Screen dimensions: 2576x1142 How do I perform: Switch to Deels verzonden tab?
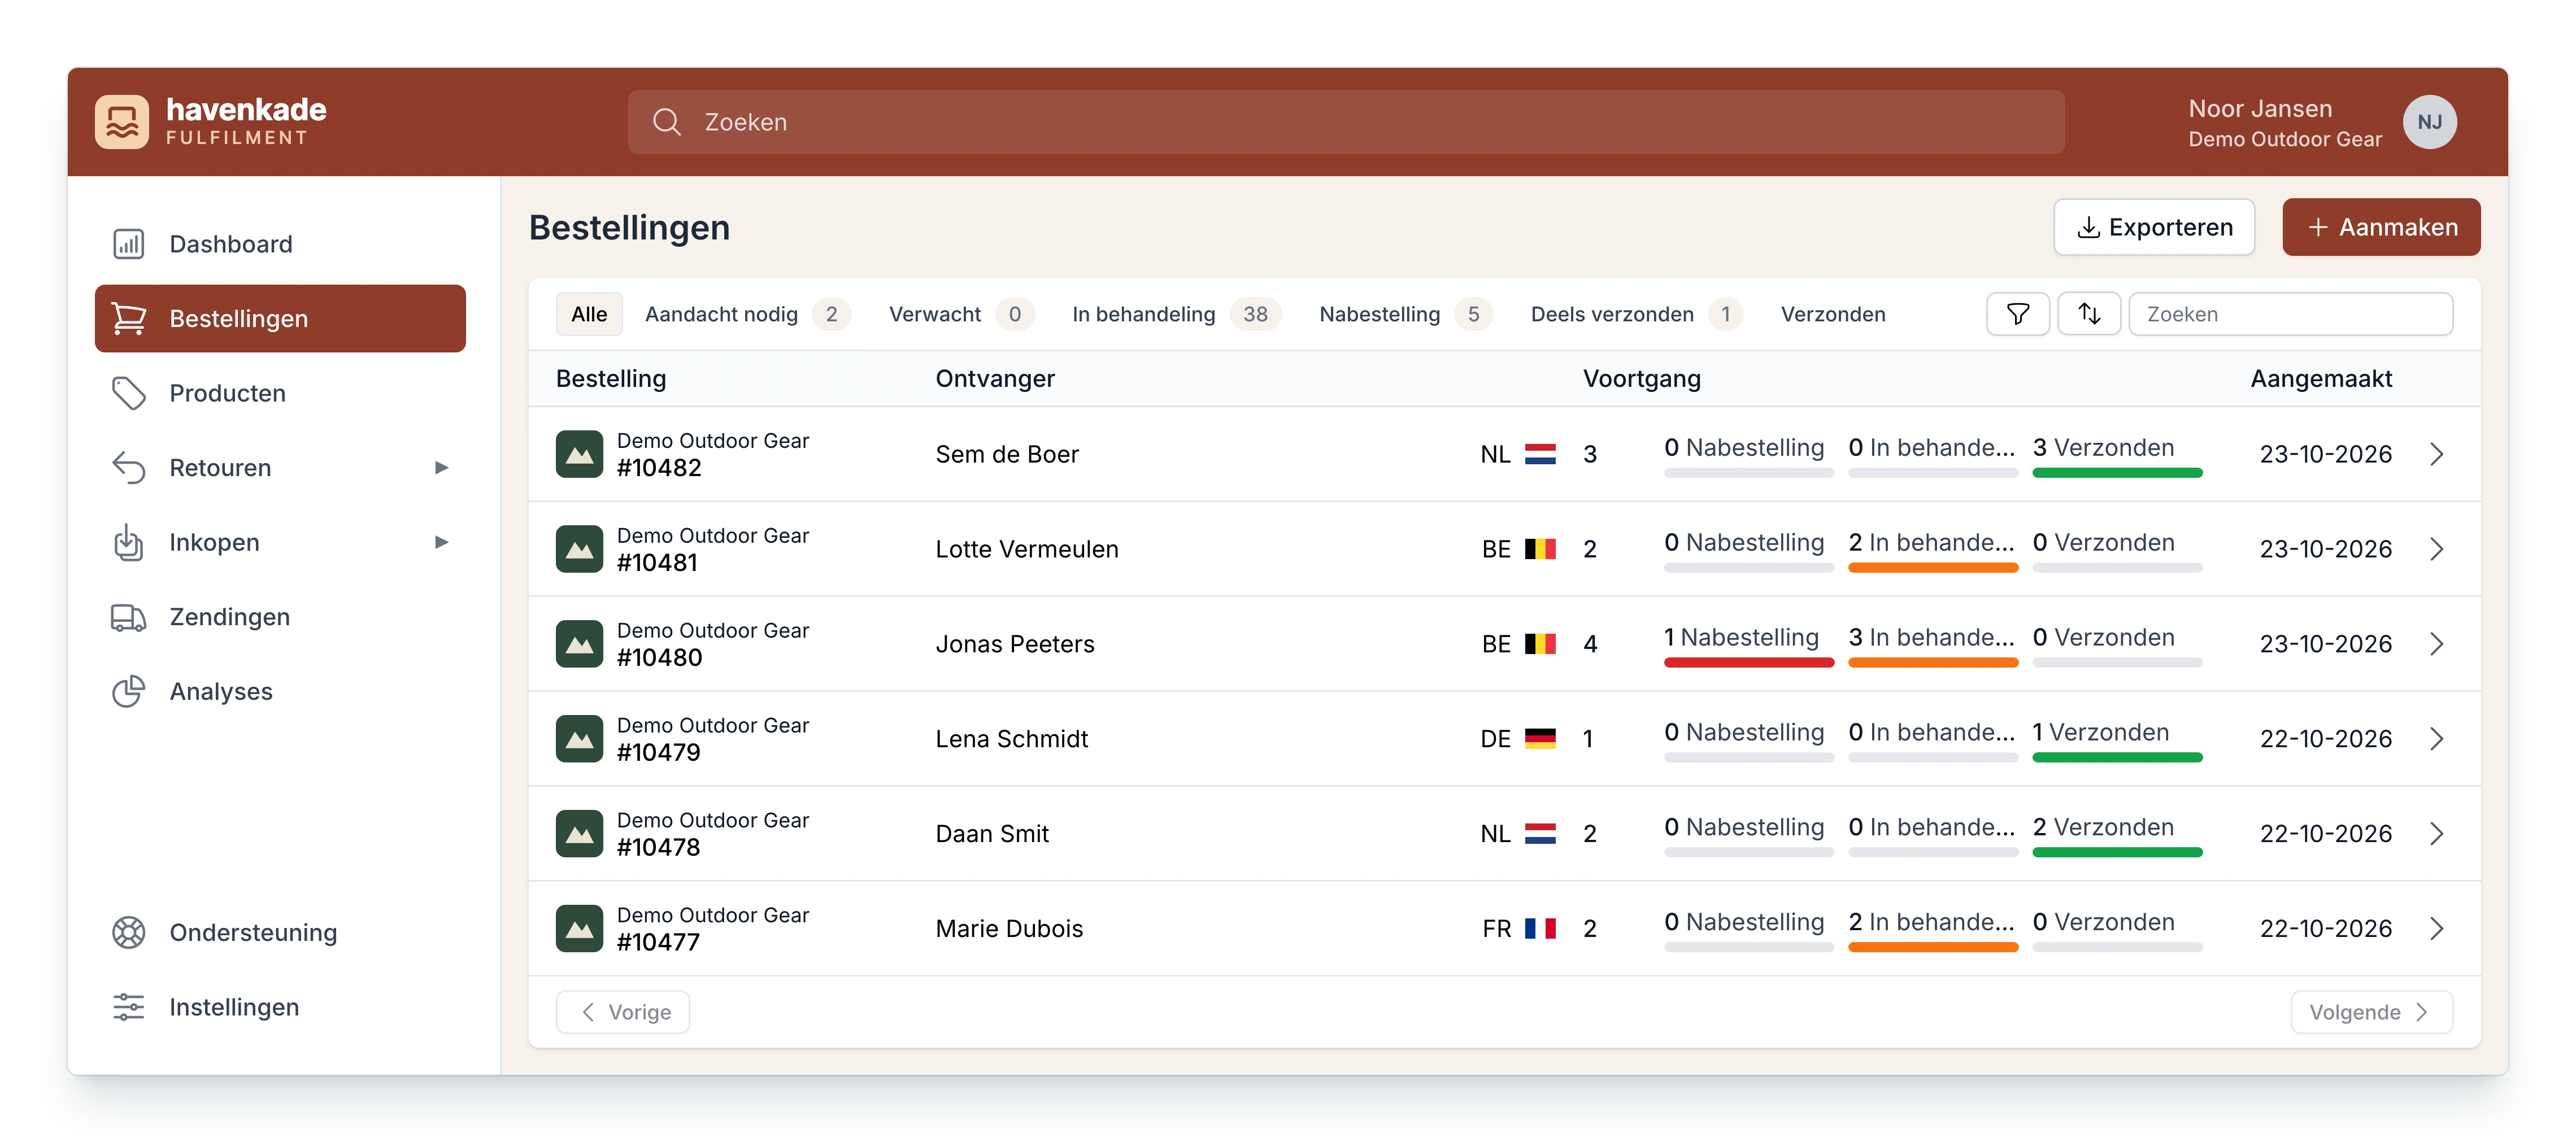point(1636,314)
